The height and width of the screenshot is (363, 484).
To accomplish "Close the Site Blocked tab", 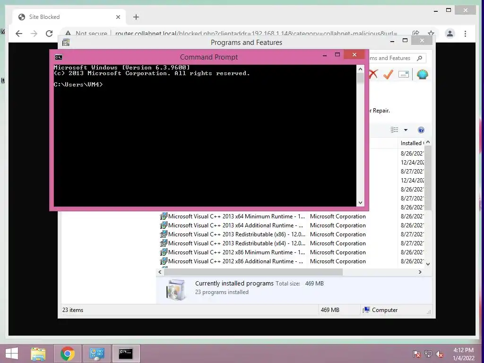I will coord(118,17).
